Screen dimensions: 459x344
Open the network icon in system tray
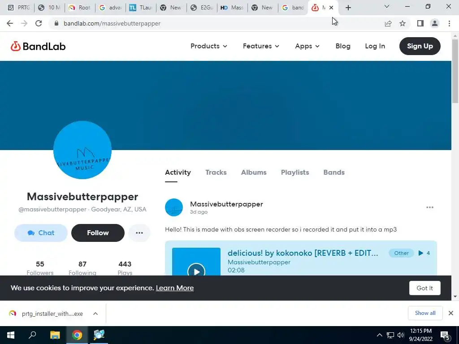coord(390,335)
